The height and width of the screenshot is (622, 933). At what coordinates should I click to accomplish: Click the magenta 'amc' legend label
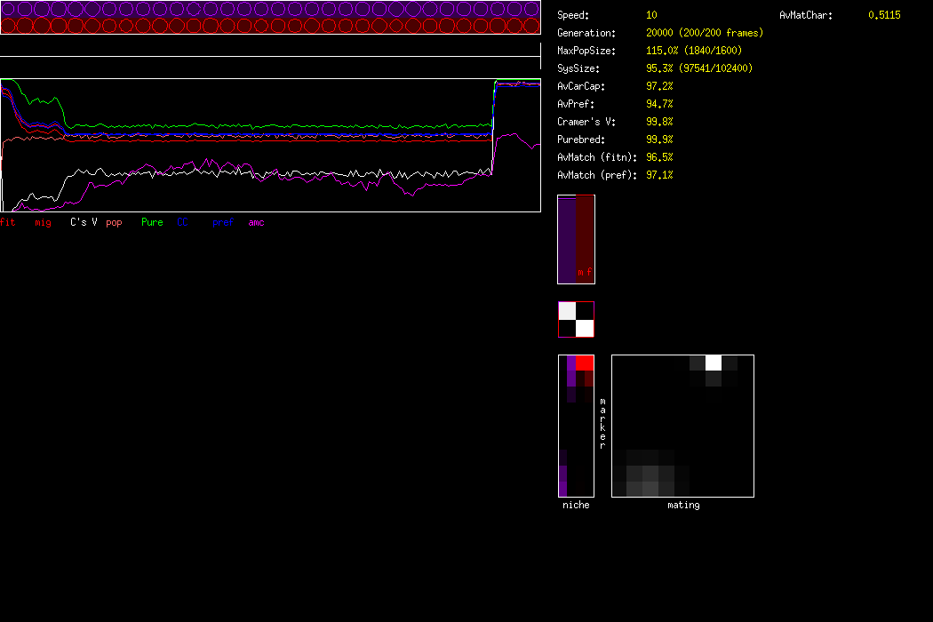pos(256,222)
